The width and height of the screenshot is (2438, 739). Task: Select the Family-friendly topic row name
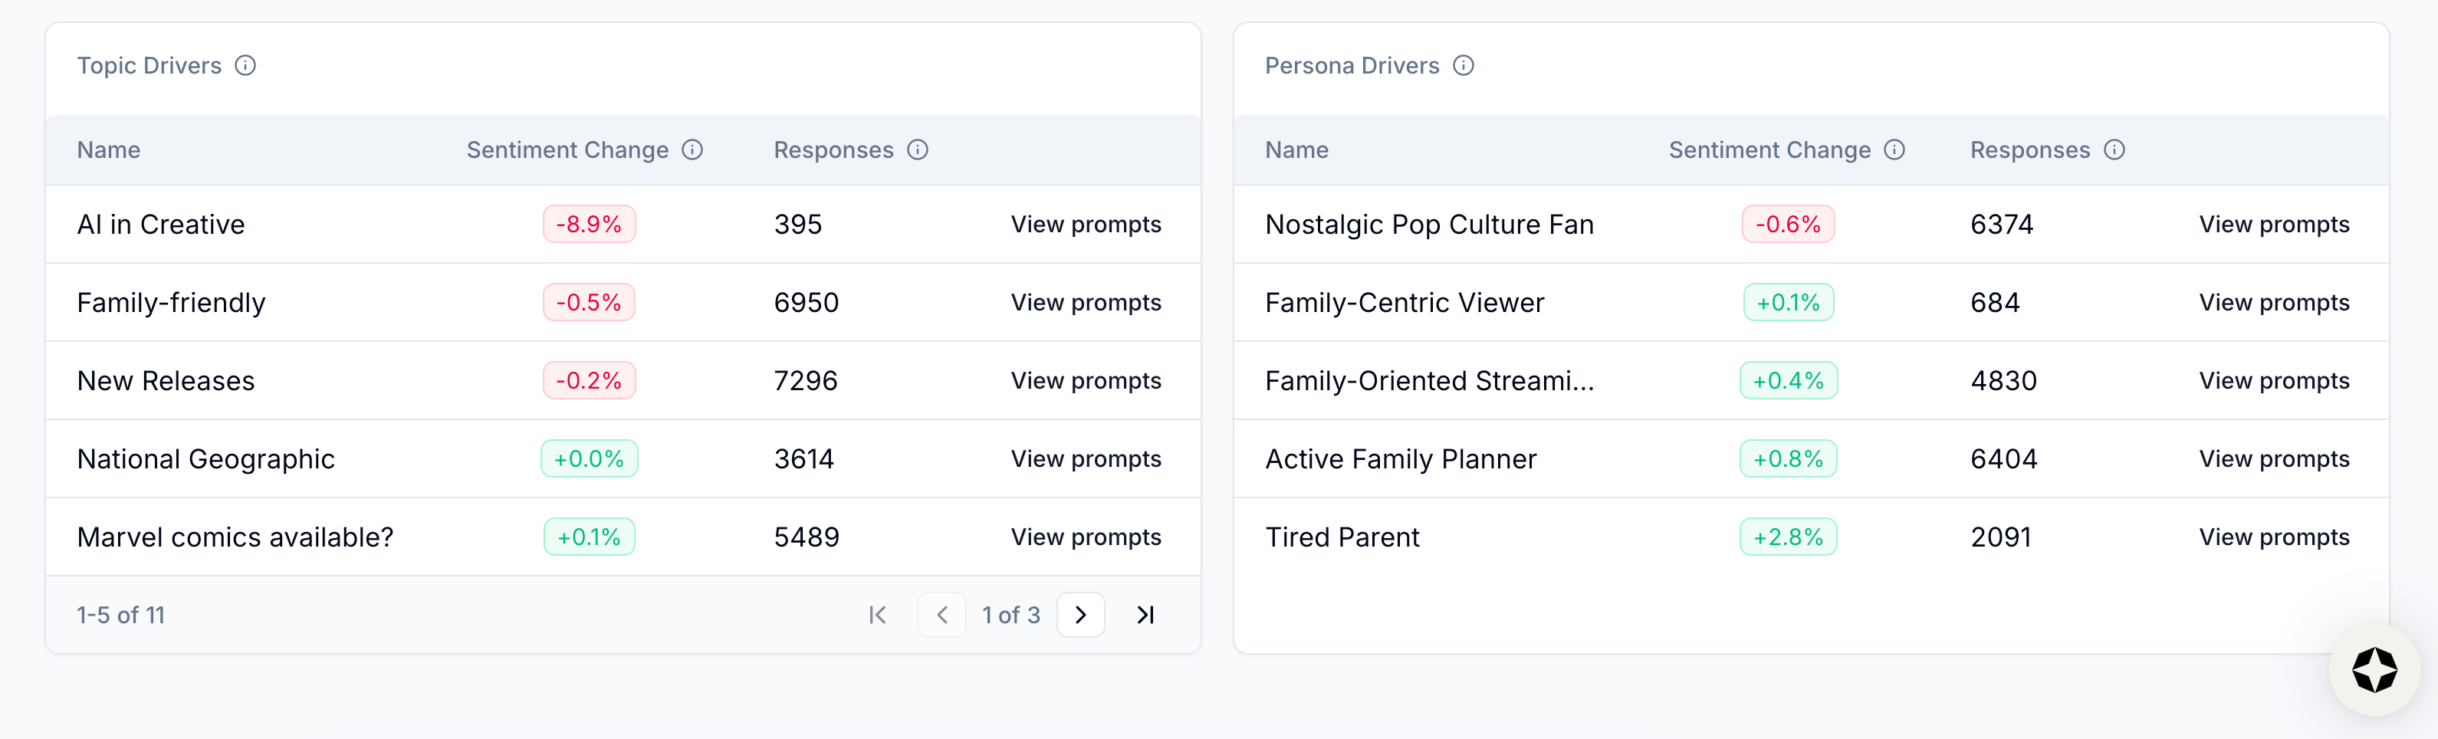[171, 303]
